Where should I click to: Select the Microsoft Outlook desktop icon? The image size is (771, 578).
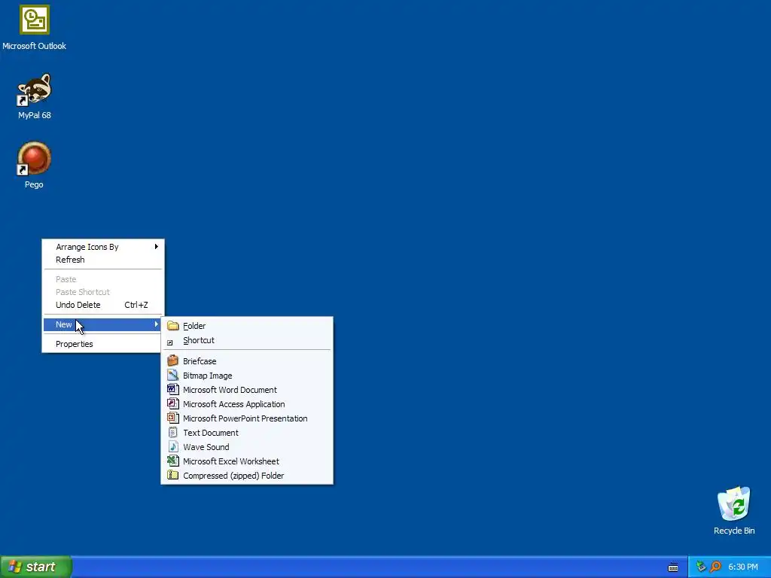click(x=35, y=20)
